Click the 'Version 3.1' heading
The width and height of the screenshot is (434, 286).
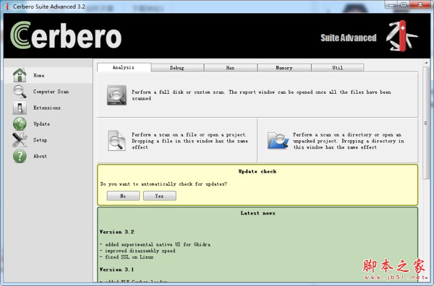click(x=117, y=269)
